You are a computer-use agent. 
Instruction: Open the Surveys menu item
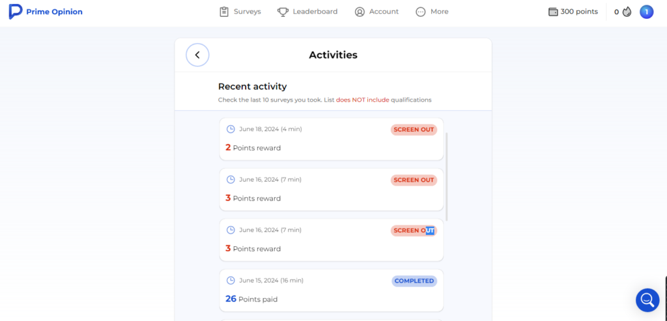(240, 12)
